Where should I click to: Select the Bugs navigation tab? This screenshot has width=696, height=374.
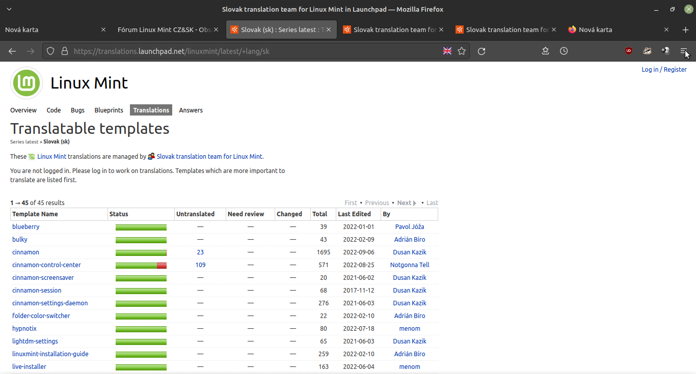coord(77,110)
